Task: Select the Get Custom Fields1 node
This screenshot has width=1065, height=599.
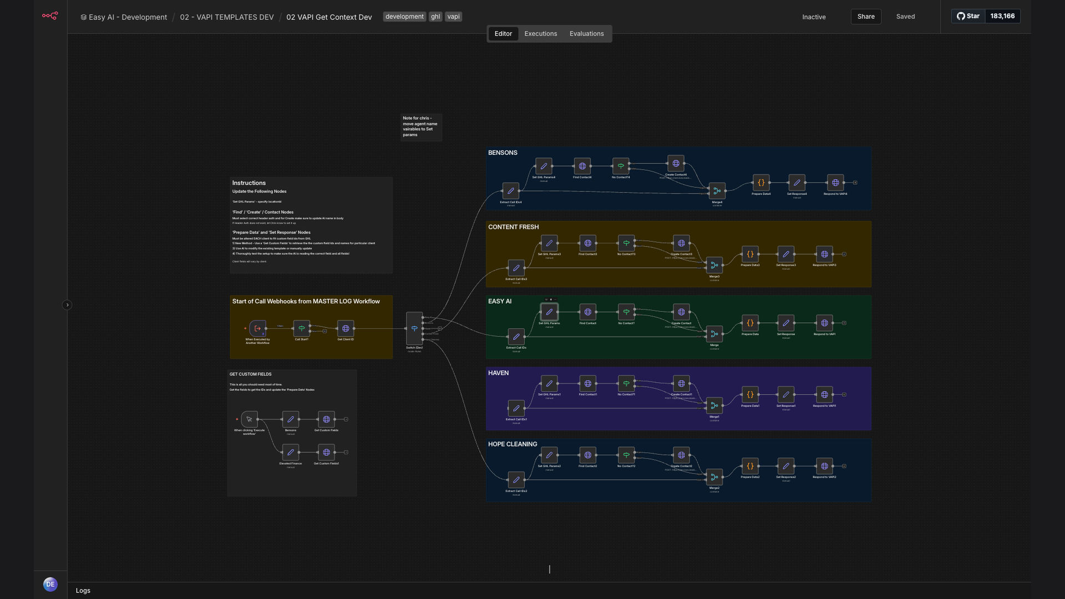Action: pos(326,453)
